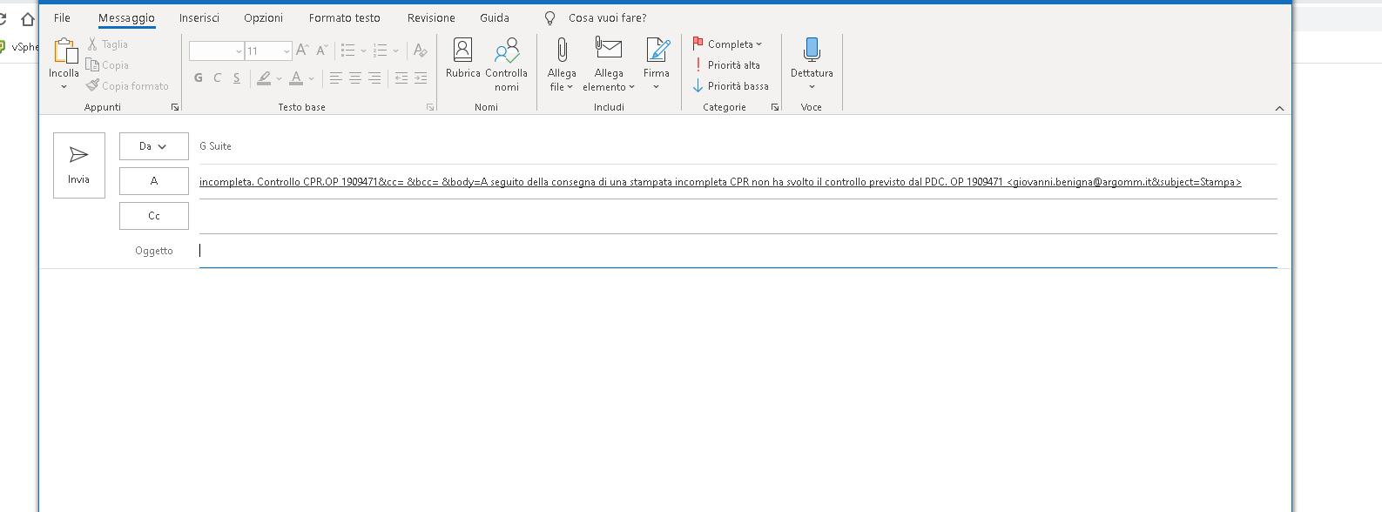Switch to Inserisci tab

[x=199, y=17]
